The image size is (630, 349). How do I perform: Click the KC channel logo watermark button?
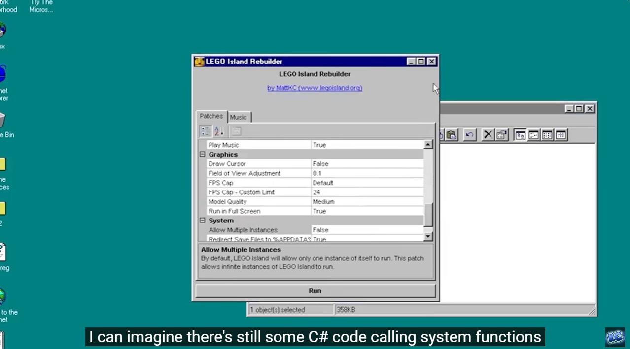(615, 337)
